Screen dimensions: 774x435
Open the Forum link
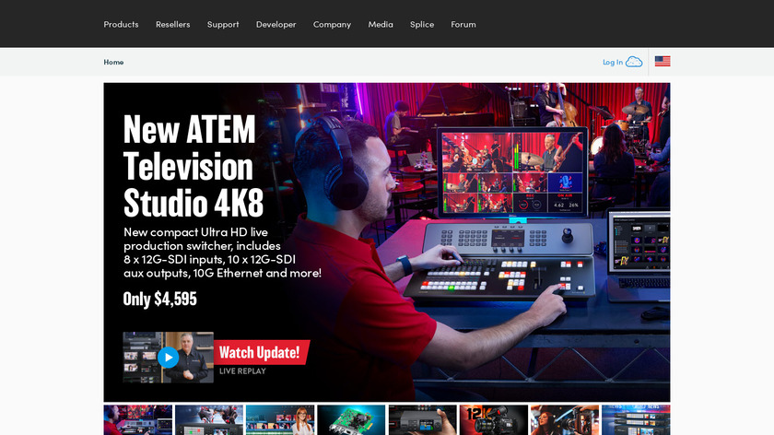[x=463, y=24]
